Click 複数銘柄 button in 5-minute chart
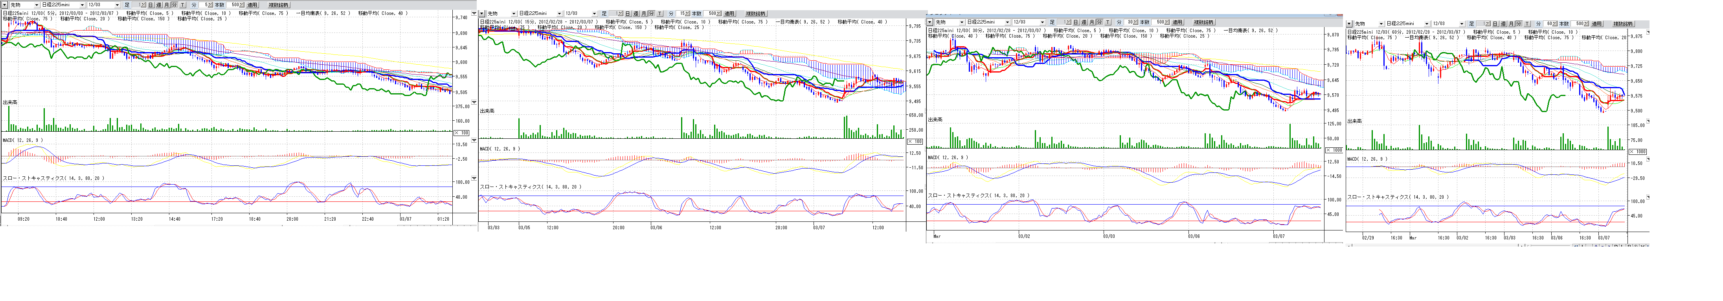Image resolution: width=1723 pixels, height=301 pixels. [x=278, y=5]
